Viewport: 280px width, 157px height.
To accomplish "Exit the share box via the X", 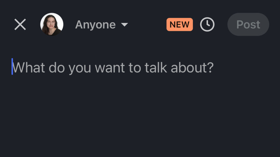I will [x=20, y=24].
